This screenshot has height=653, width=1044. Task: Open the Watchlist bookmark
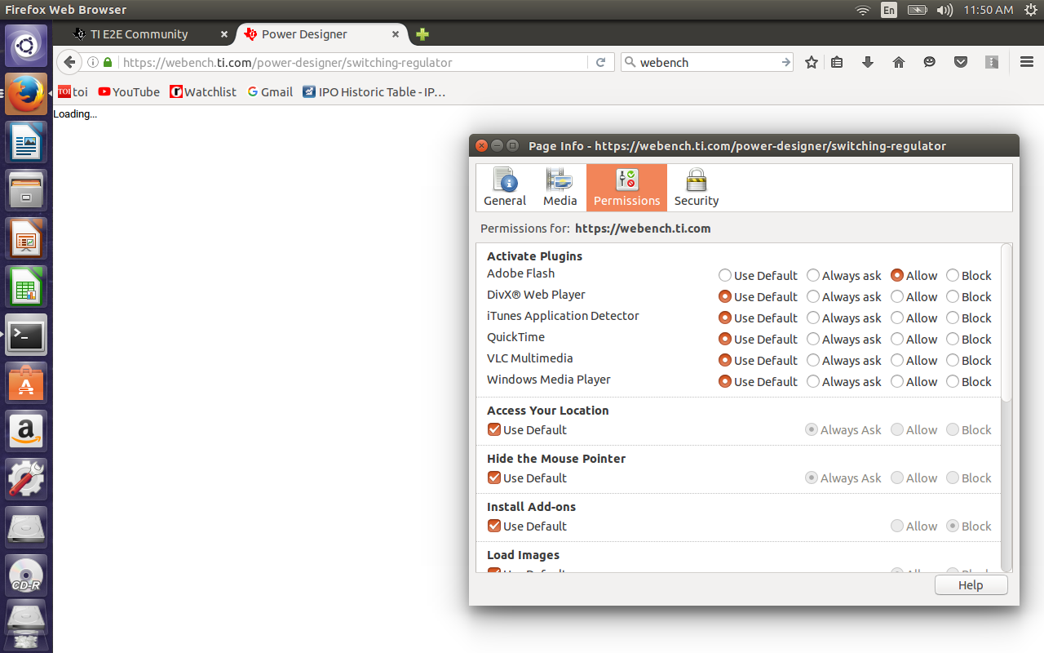click(x=203, y=92)
